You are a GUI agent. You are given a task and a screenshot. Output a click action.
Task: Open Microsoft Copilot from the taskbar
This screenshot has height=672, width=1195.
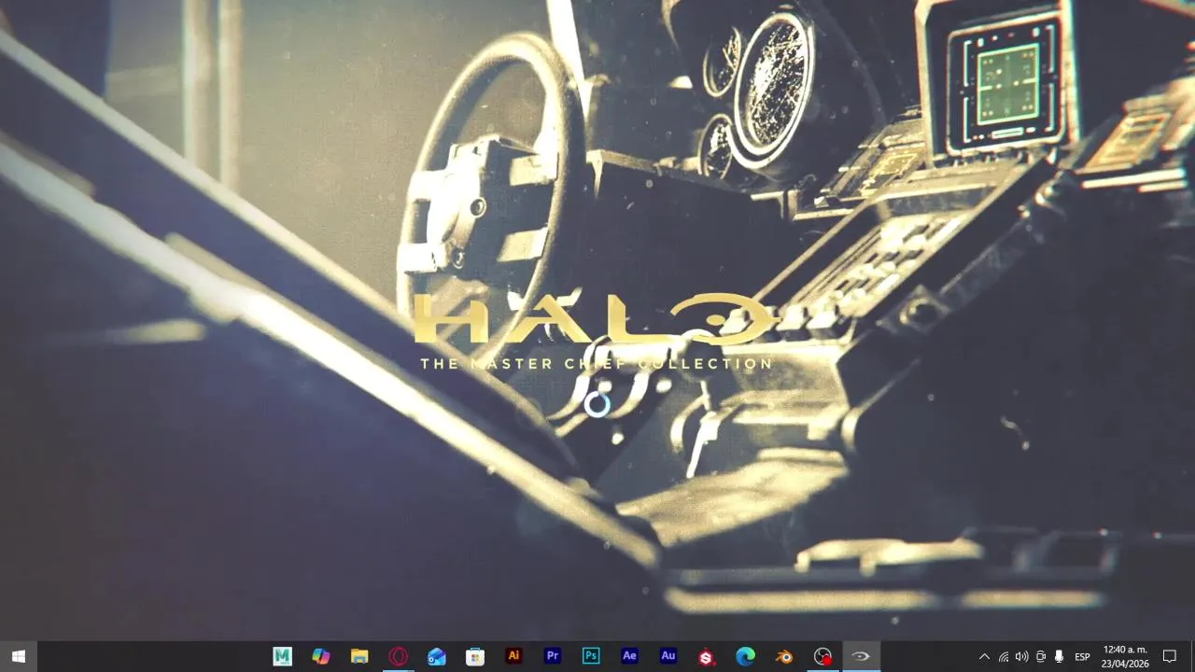click(321, 656)
